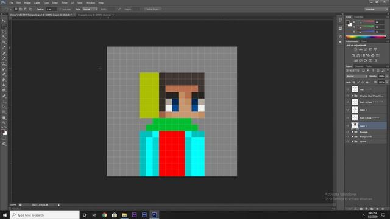Click the Add to selection mode icon
This screenshot has height=219, width=390.
(x=21, y=9)
